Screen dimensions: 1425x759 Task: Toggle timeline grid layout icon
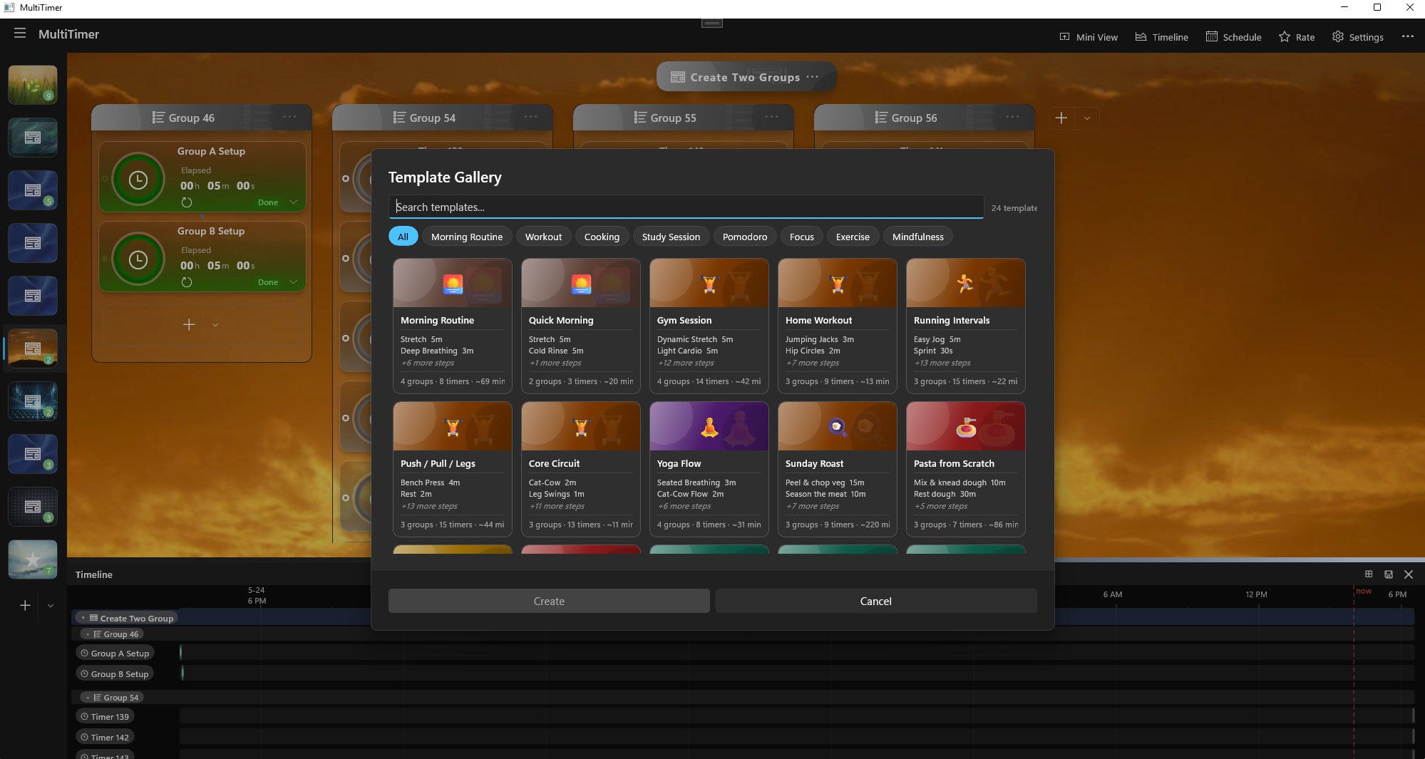pyautogui.click(x=1369, y=574)
